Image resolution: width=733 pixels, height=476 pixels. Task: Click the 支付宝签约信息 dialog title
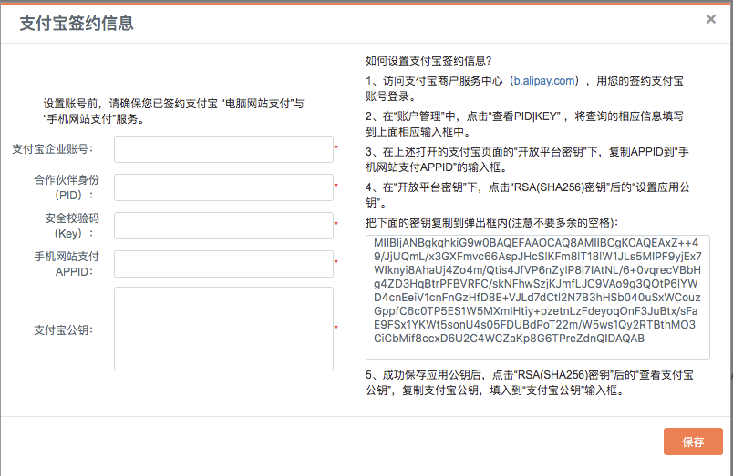coord(77,24)
